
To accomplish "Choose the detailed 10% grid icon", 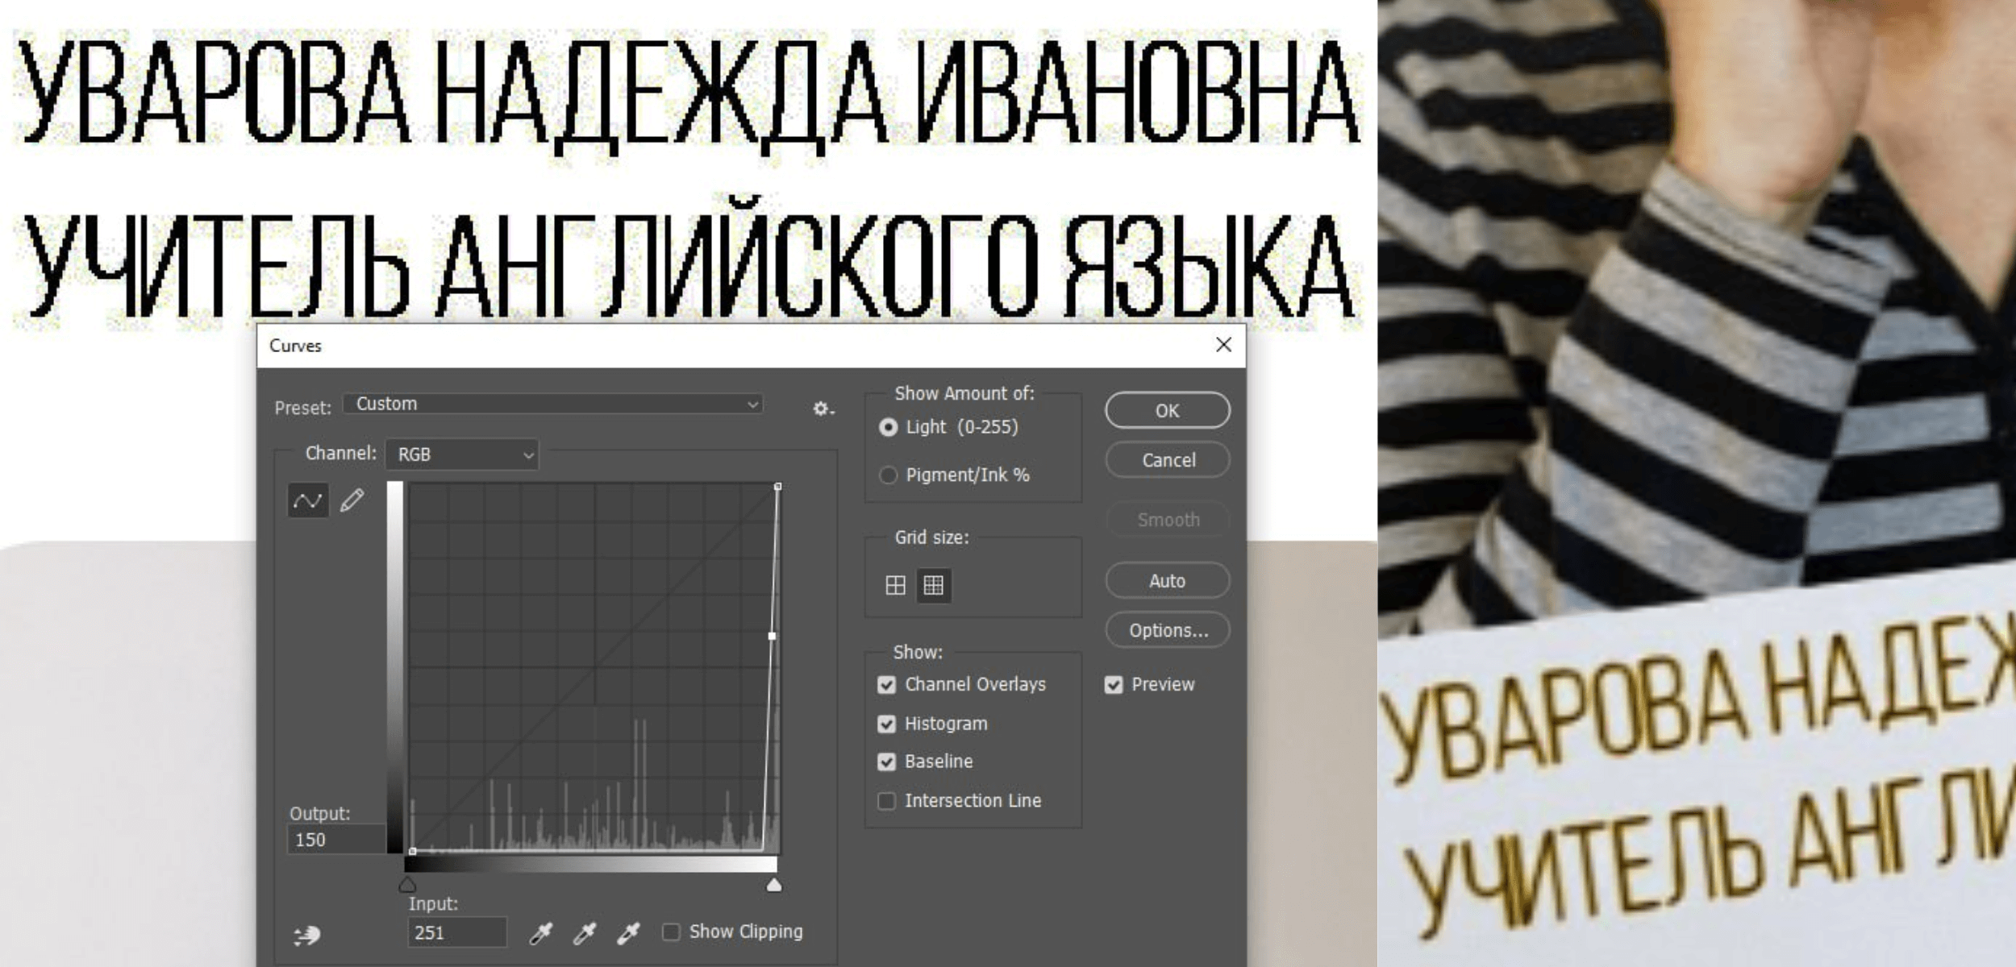I will pyautogui.click(x=933, y=585).
